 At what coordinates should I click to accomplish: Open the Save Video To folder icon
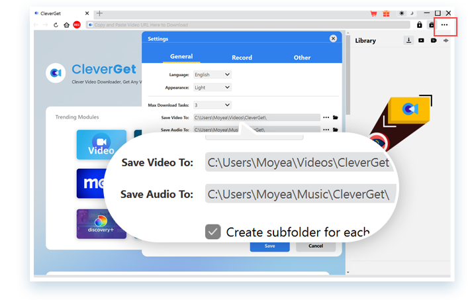click(x=336, y=117)
